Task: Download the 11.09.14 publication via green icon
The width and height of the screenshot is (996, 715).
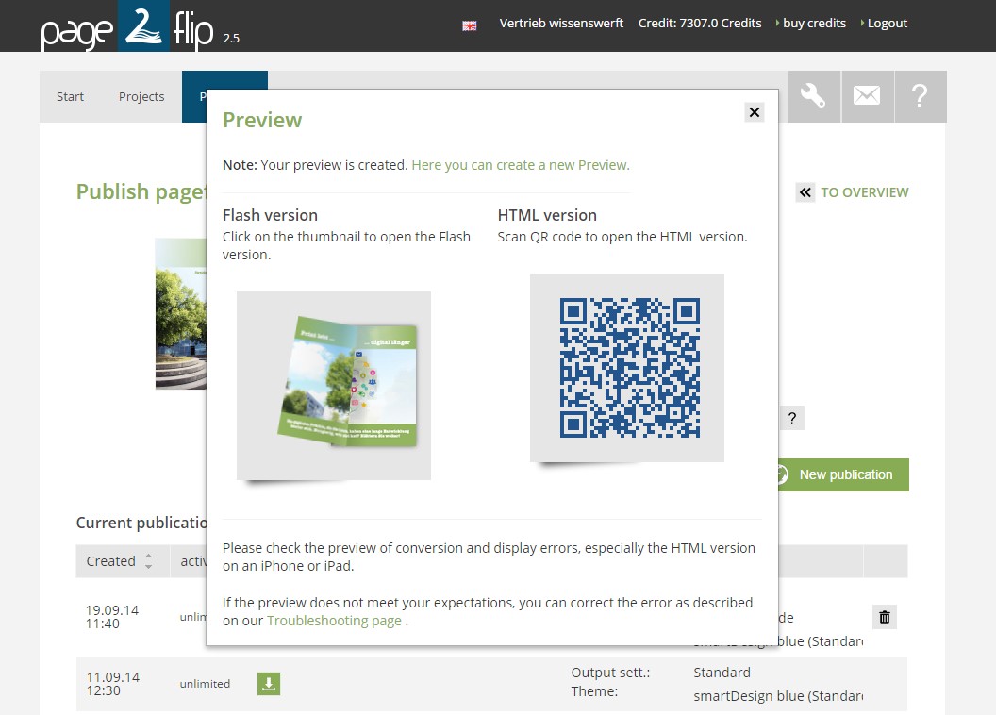Action: tap(268, 684)
